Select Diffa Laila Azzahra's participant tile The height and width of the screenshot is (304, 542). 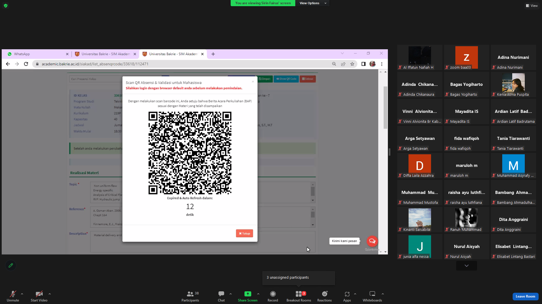[x=419, y=166]
